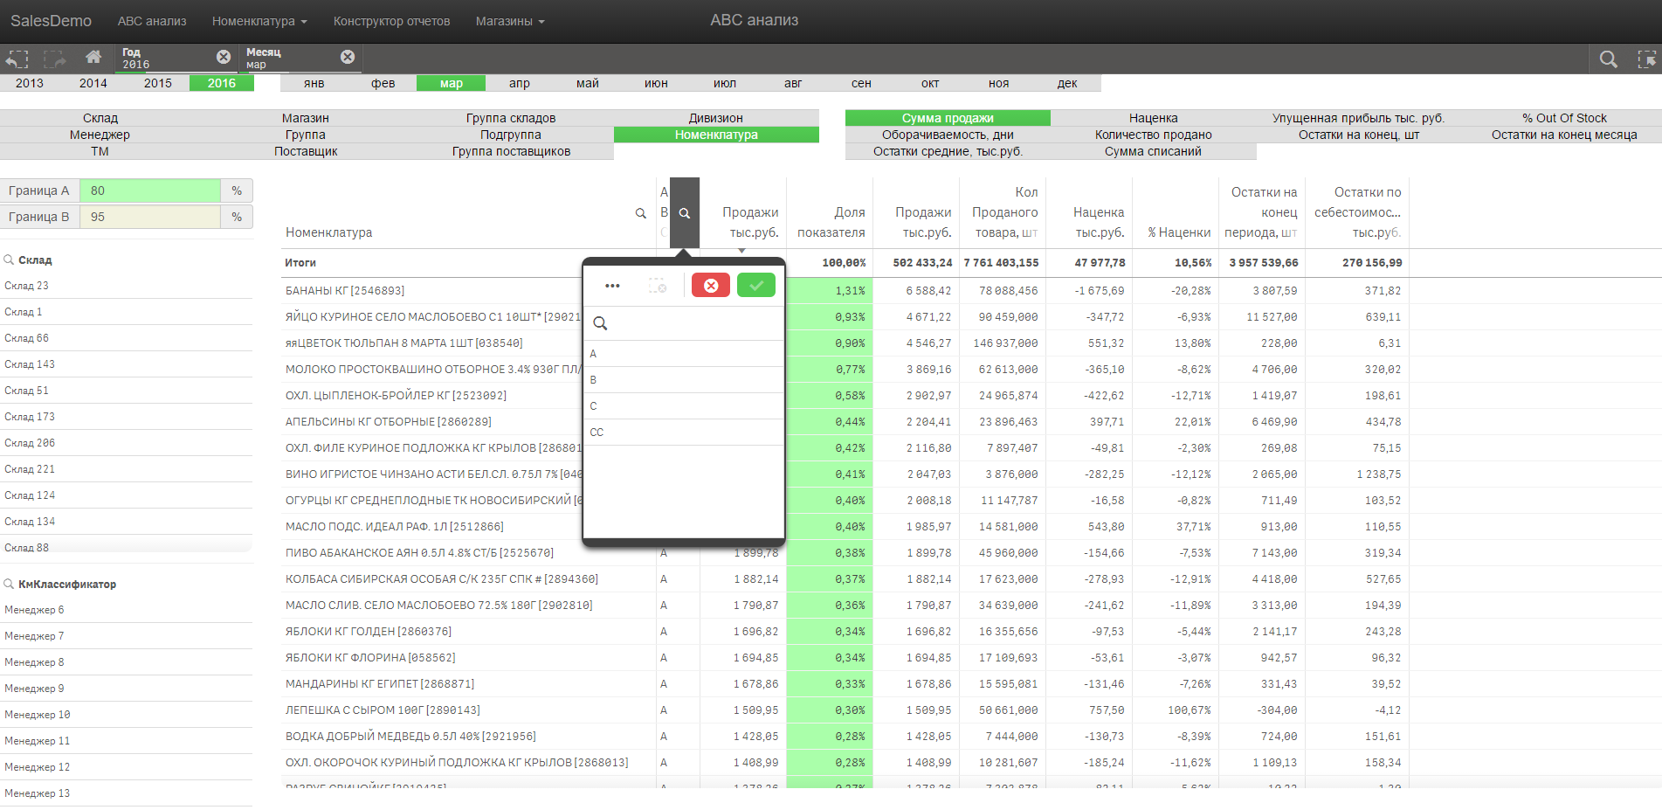This screenshot has height=810, width=1662.
Task: Select the Поставщик dimension button
Action: [x=306, y=151]
